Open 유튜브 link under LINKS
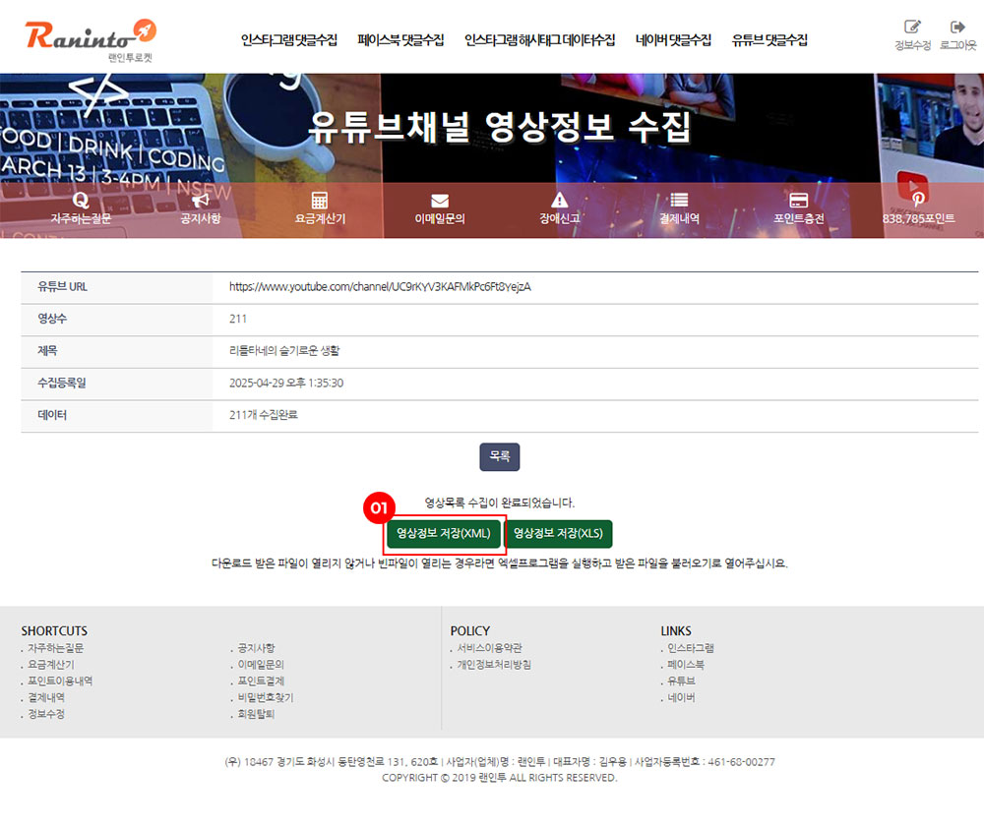The image size is (984, 828). [x=681, y=680]
